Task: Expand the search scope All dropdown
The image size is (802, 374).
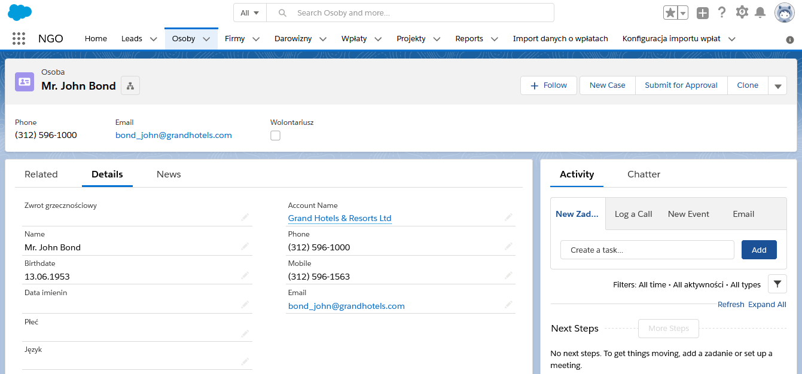Action: coord(249,13)
